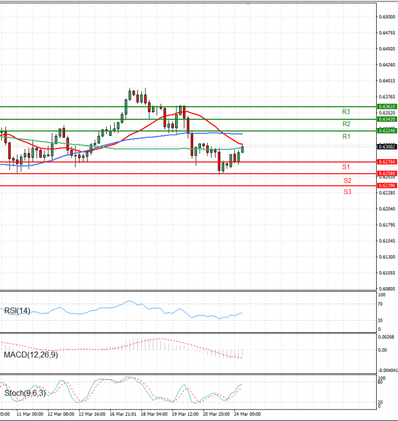Screen dimensions: 398x421
Task: Select the R2 resistance label
Action: 346,124
